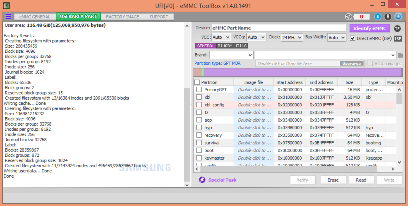Sort by the Start address column header
The image size is (408, 206).
(x=290, y=82)
